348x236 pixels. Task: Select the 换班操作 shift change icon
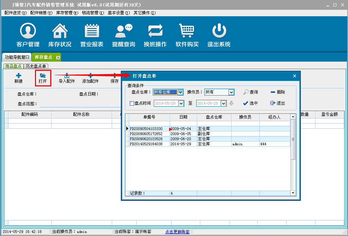155,31
